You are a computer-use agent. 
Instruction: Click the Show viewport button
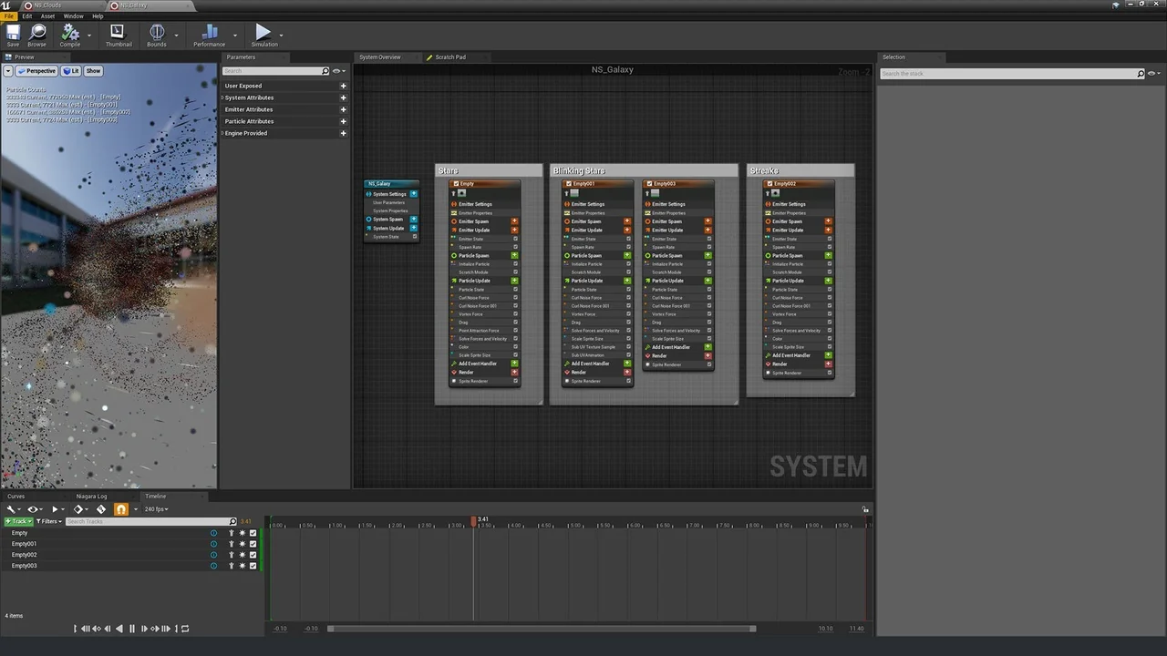[93, 71]
